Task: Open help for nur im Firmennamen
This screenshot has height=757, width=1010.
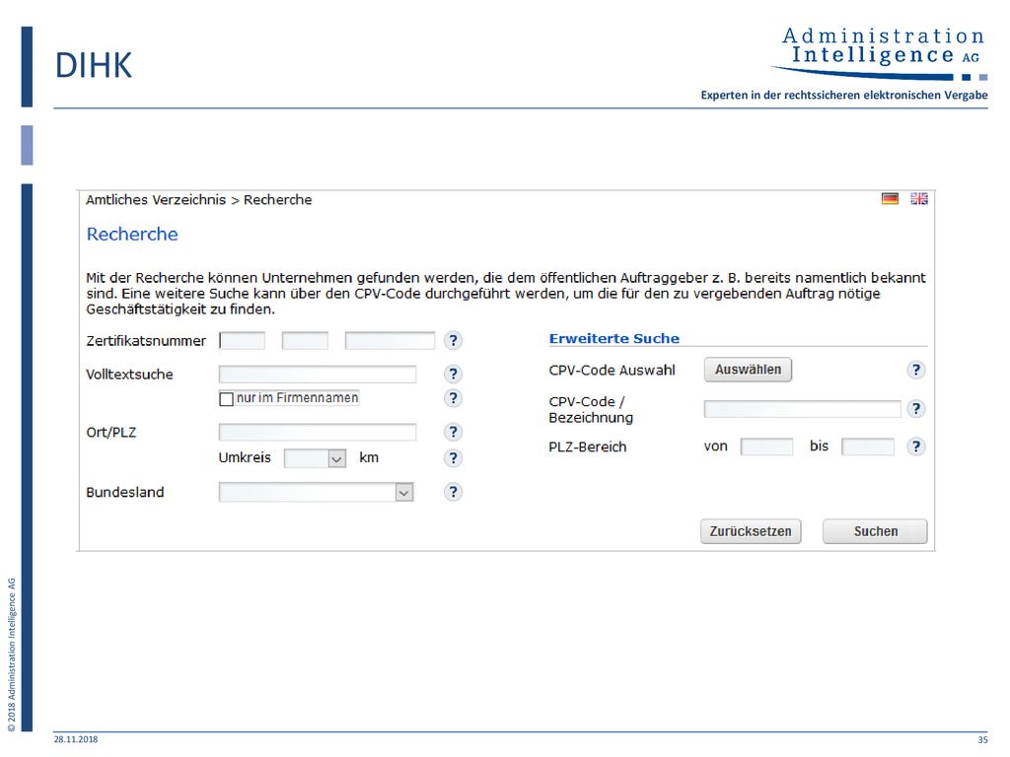Action: point(454,398)
